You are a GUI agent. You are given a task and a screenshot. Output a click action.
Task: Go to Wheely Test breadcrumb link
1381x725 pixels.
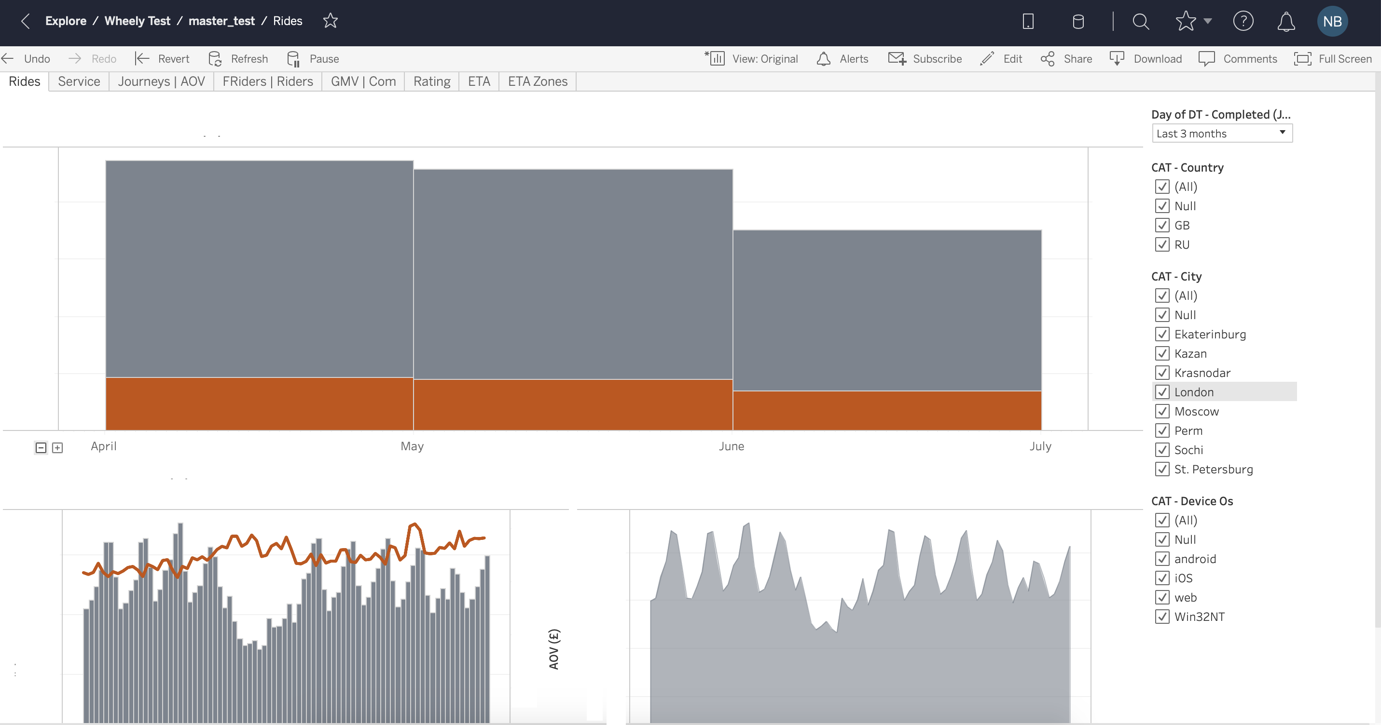(137, 21)
